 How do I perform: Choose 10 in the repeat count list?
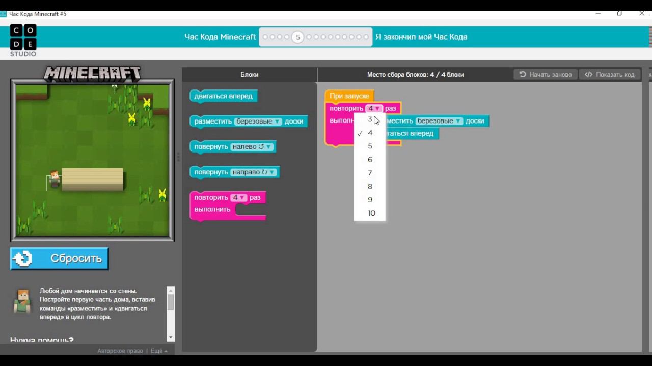pyautogui.click(x=370, y=213)
